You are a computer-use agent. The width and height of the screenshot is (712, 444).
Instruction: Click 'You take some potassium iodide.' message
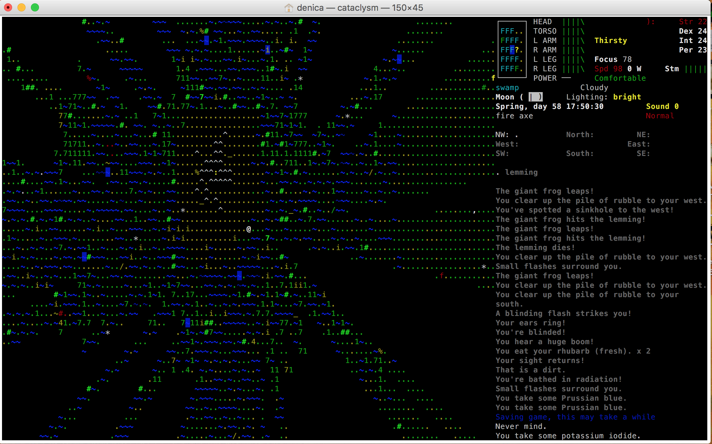coord(568,436)
